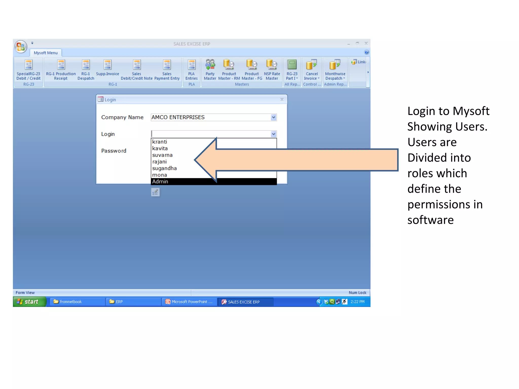The image size is (519, 389).
Task: Select the Mysoft Menu ribbon tab
Action: (46, 53)
